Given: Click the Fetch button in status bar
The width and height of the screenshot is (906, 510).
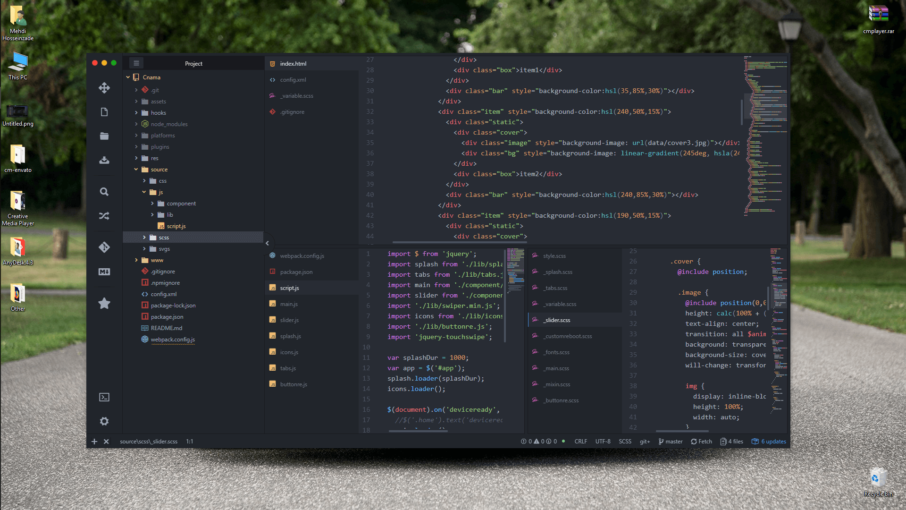Looking at the screenshot, I should (x=702, y=442).
